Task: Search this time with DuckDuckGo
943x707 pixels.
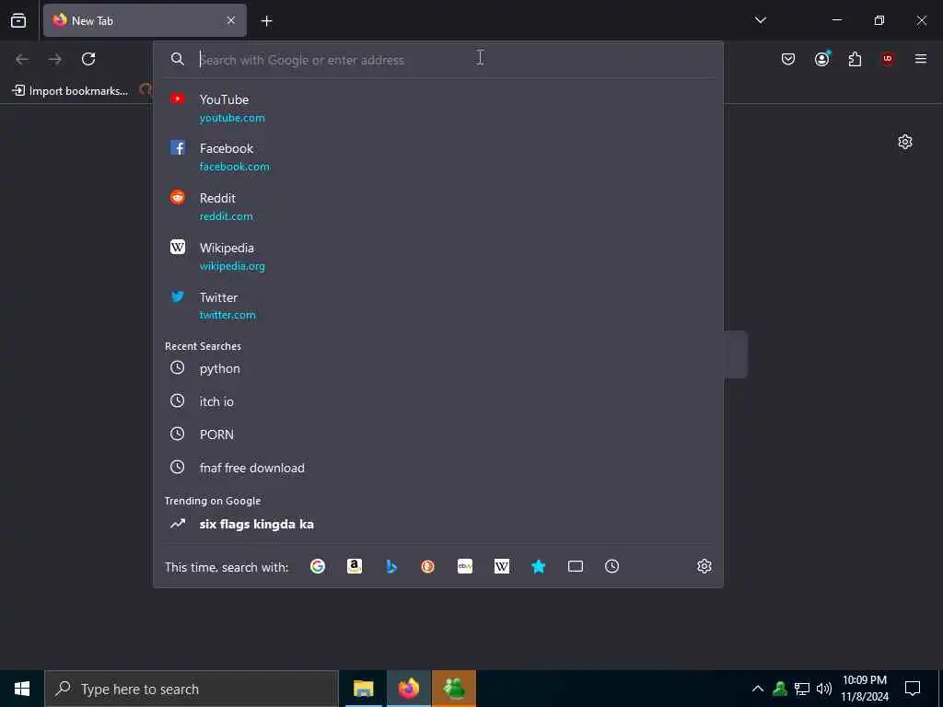Action: tap(427, 566)
